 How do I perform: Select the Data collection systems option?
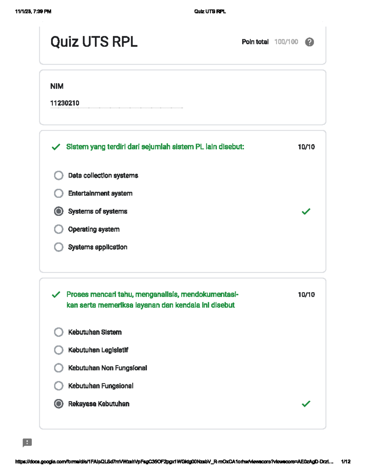click(59, 175)
